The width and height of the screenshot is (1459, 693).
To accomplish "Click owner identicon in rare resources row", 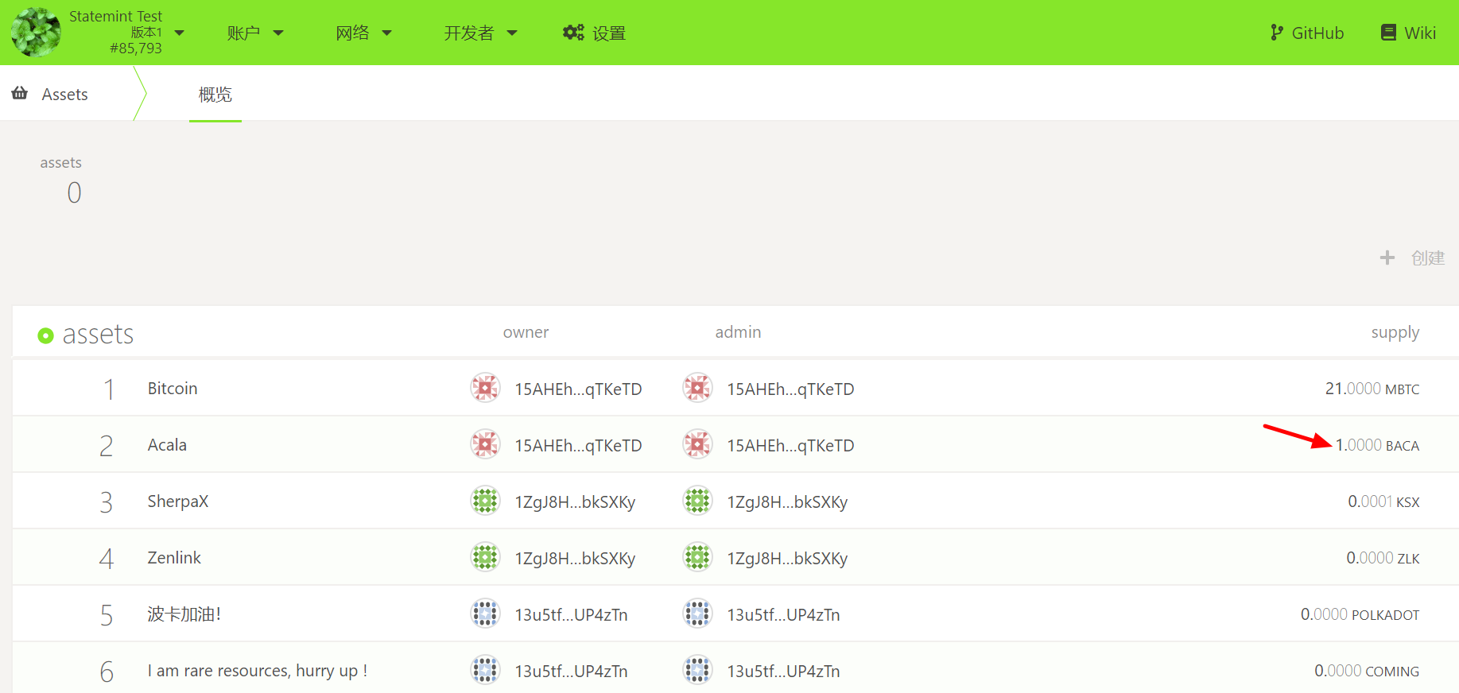I will (x=485, y=671).
